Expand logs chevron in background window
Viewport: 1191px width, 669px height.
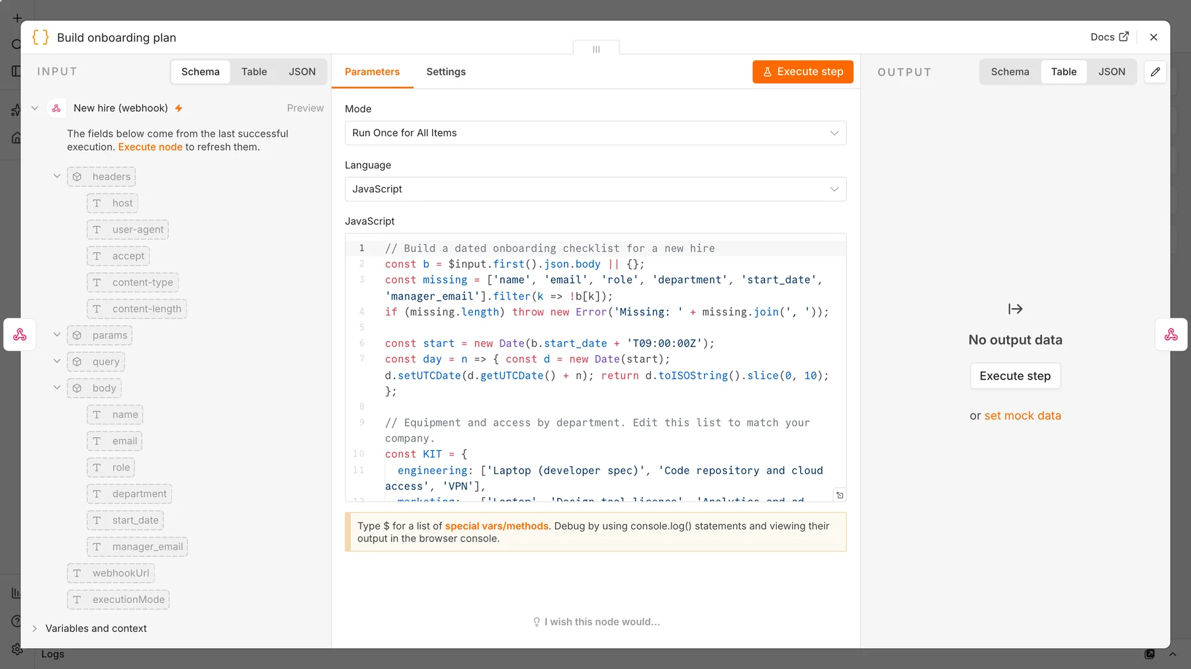point(1172,654)
